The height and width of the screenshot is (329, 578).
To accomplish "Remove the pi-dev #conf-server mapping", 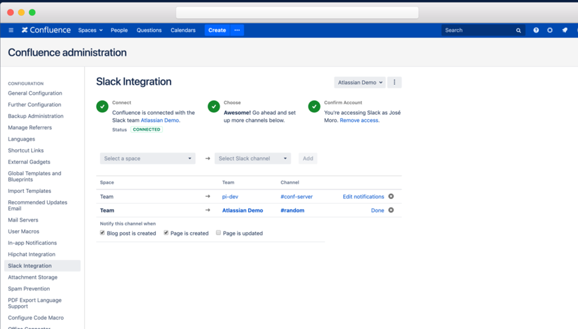I will (391, 196).
